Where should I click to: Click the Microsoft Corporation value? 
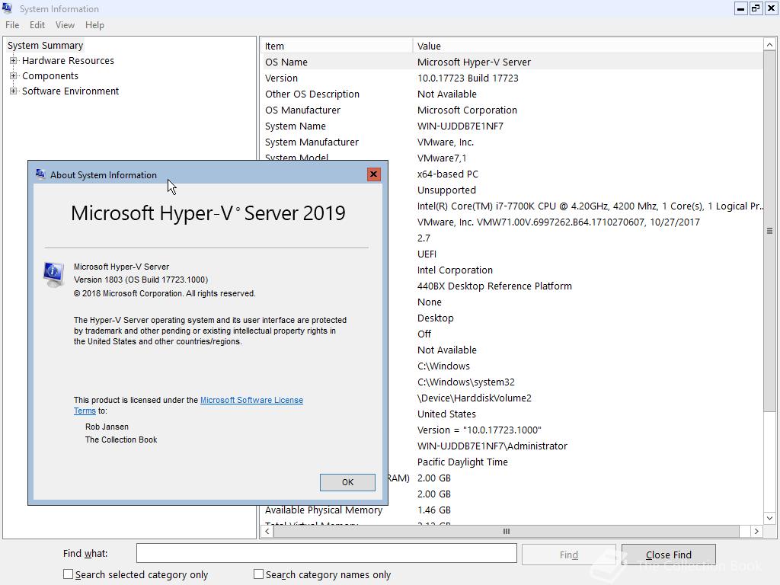[x=467, y=110]
